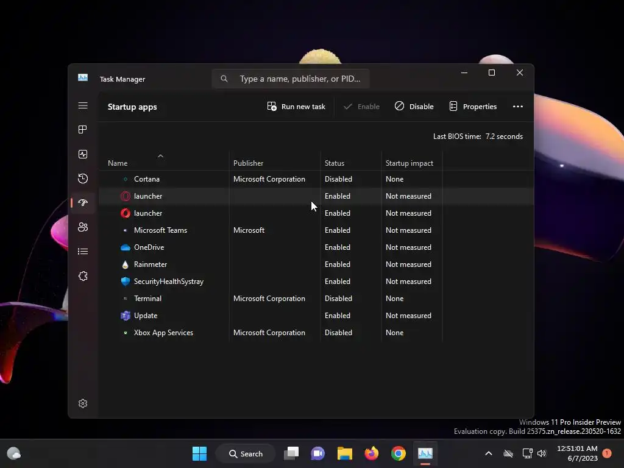Click Microsoft Corporation in Xbox App Services row
Screen dimensions: 624x468
tap(269, 333)
